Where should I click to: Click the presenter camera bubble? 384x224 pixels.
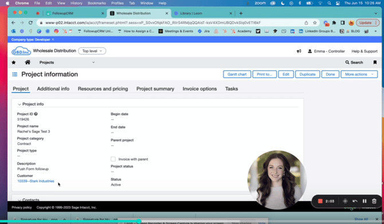pos(277,180)
